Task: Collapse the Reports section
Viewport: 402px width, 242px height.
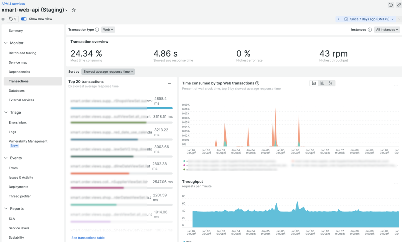Action: [6, 208]
